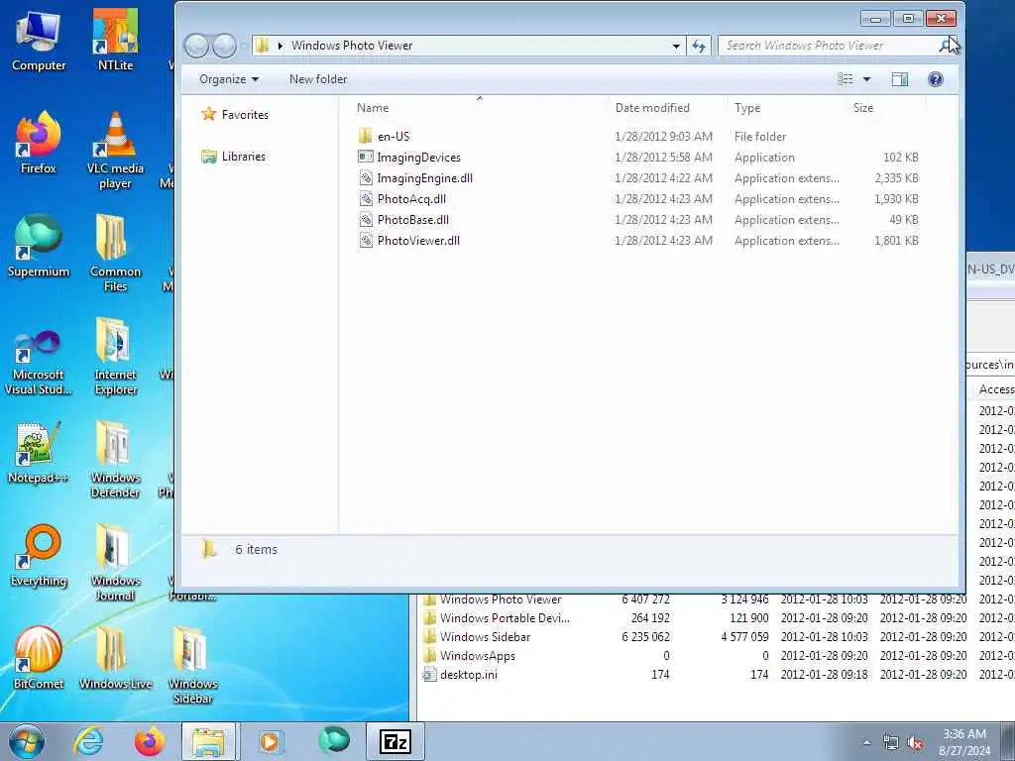Open the Windows Journal desktop folder
The image size is (1015, 761).
pyautogui.click(x=115, y=563)
